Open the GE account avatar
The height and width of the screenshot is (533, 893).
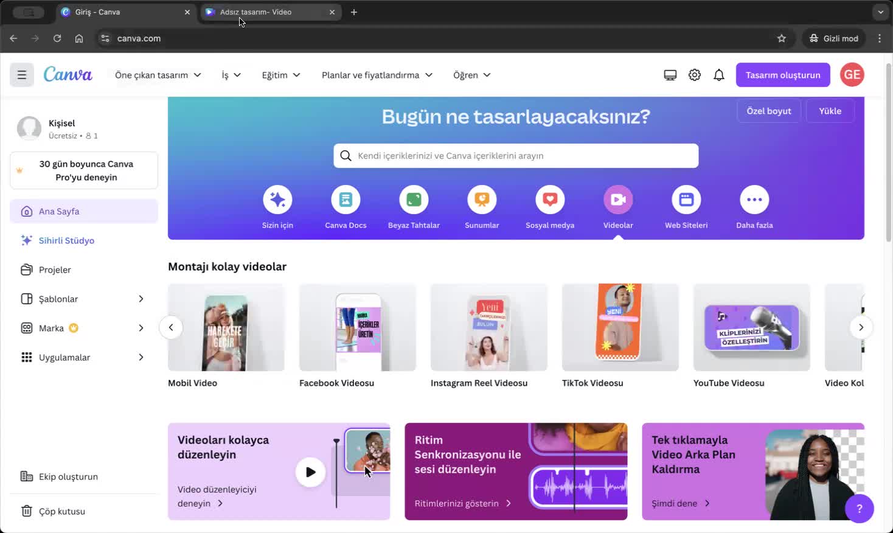click(x=852, y=75)
